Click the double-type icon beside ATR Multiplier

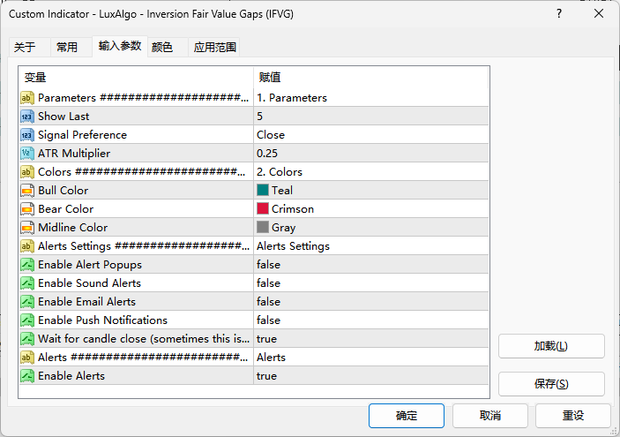26,154
